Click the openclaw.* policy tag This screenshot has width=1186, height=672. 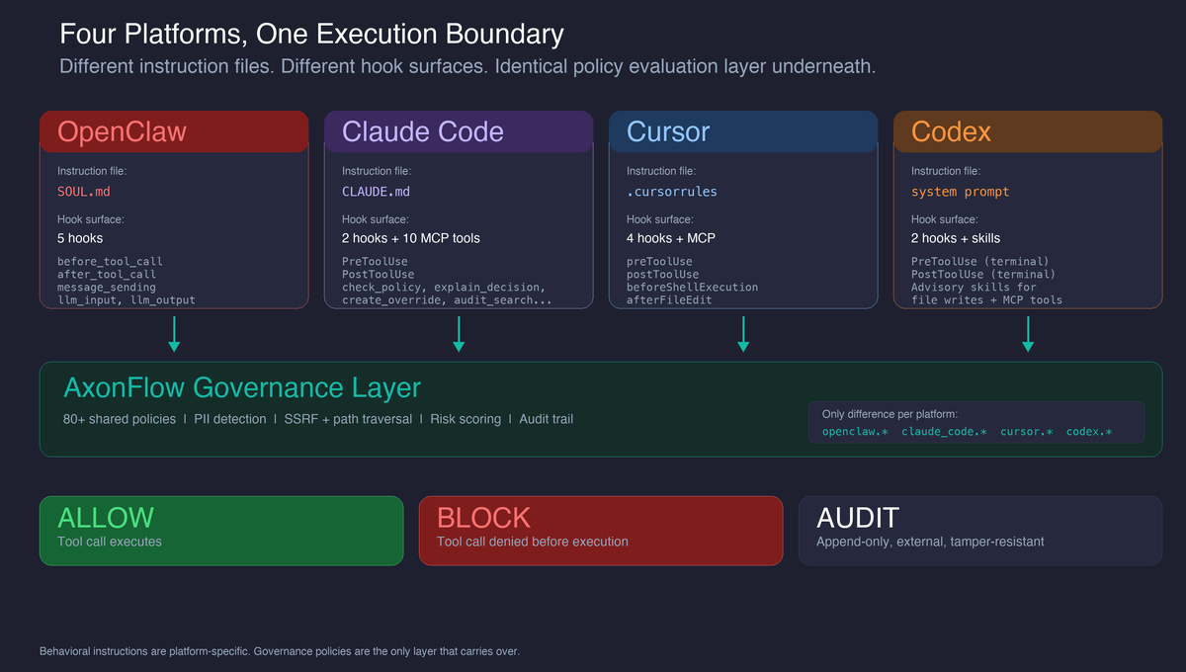pos(854,432)
